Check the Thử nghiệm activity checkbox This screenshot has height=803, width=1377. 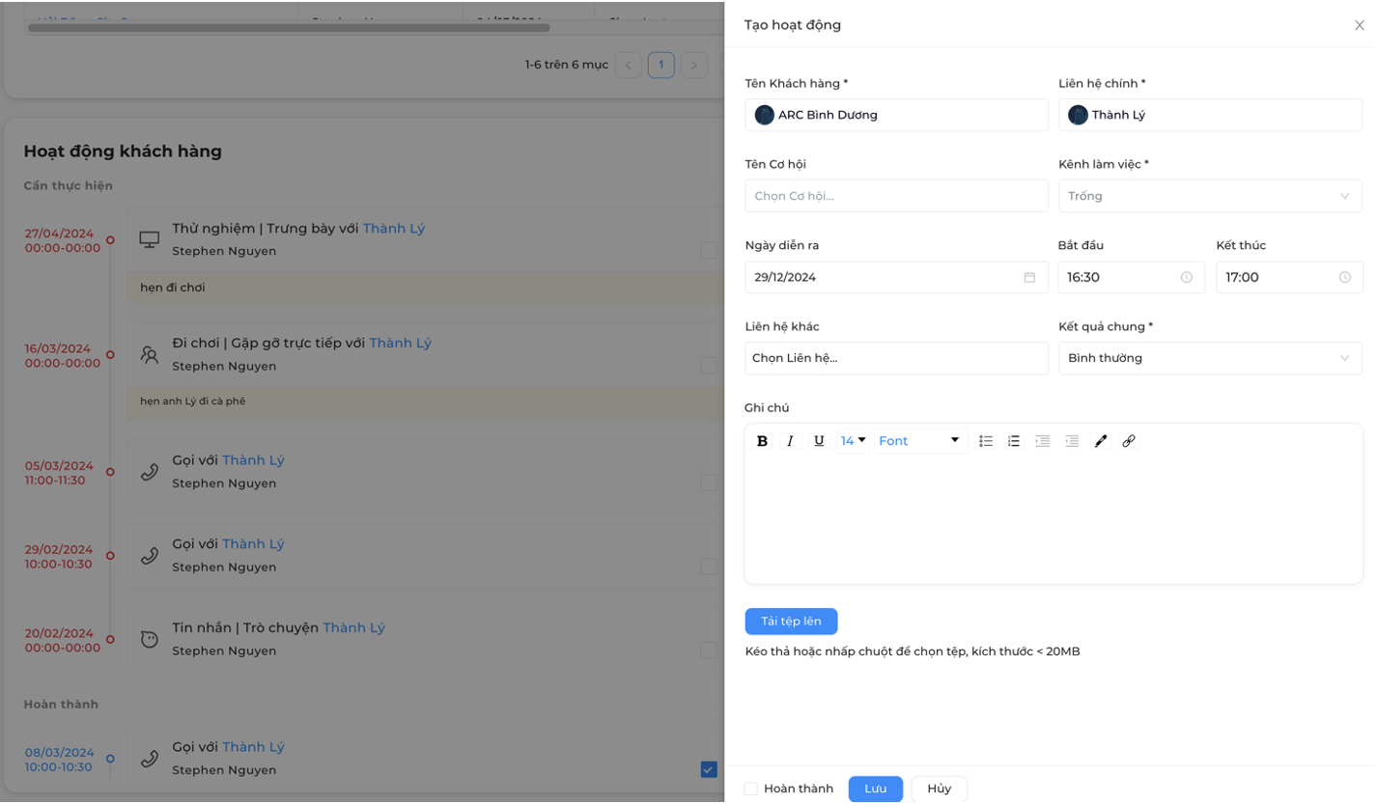(709, 250)
